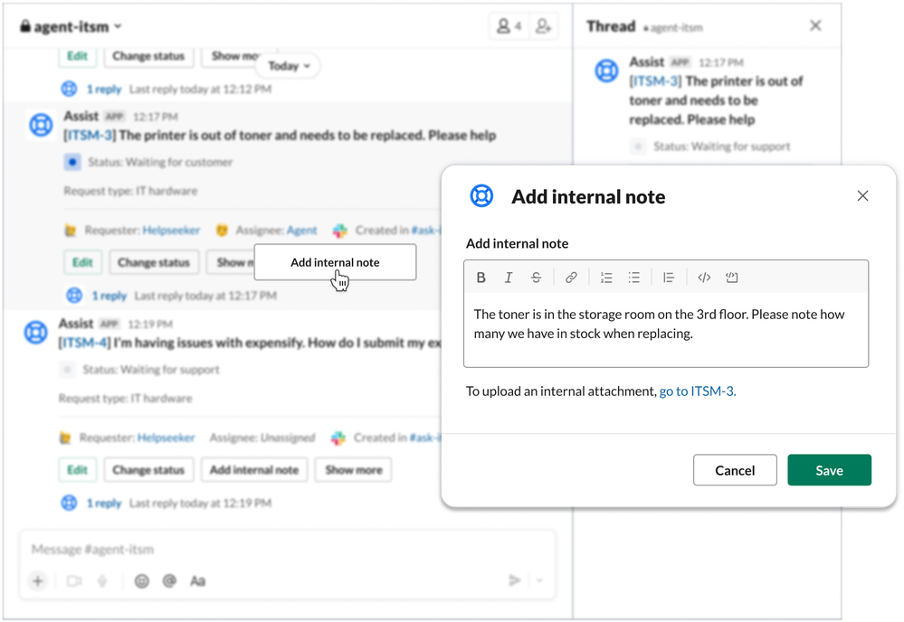Open the Today date dropdown

[289, 66]
